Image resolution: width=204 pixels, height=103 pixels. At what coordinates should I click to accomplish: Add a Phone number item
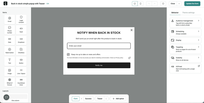coord(10,30)
